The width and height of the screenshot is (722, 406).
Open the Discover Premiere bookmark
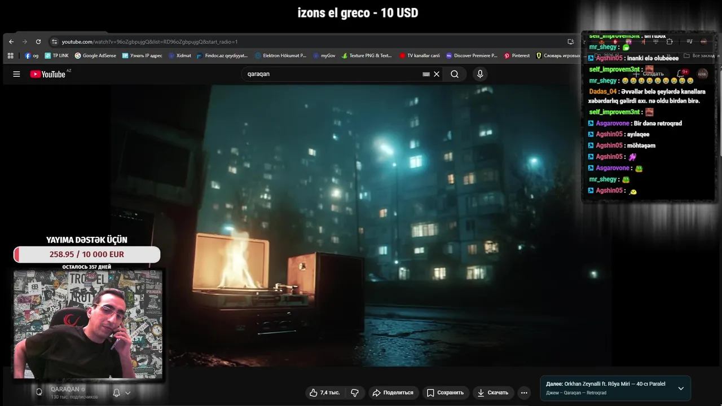pos(472,56)
